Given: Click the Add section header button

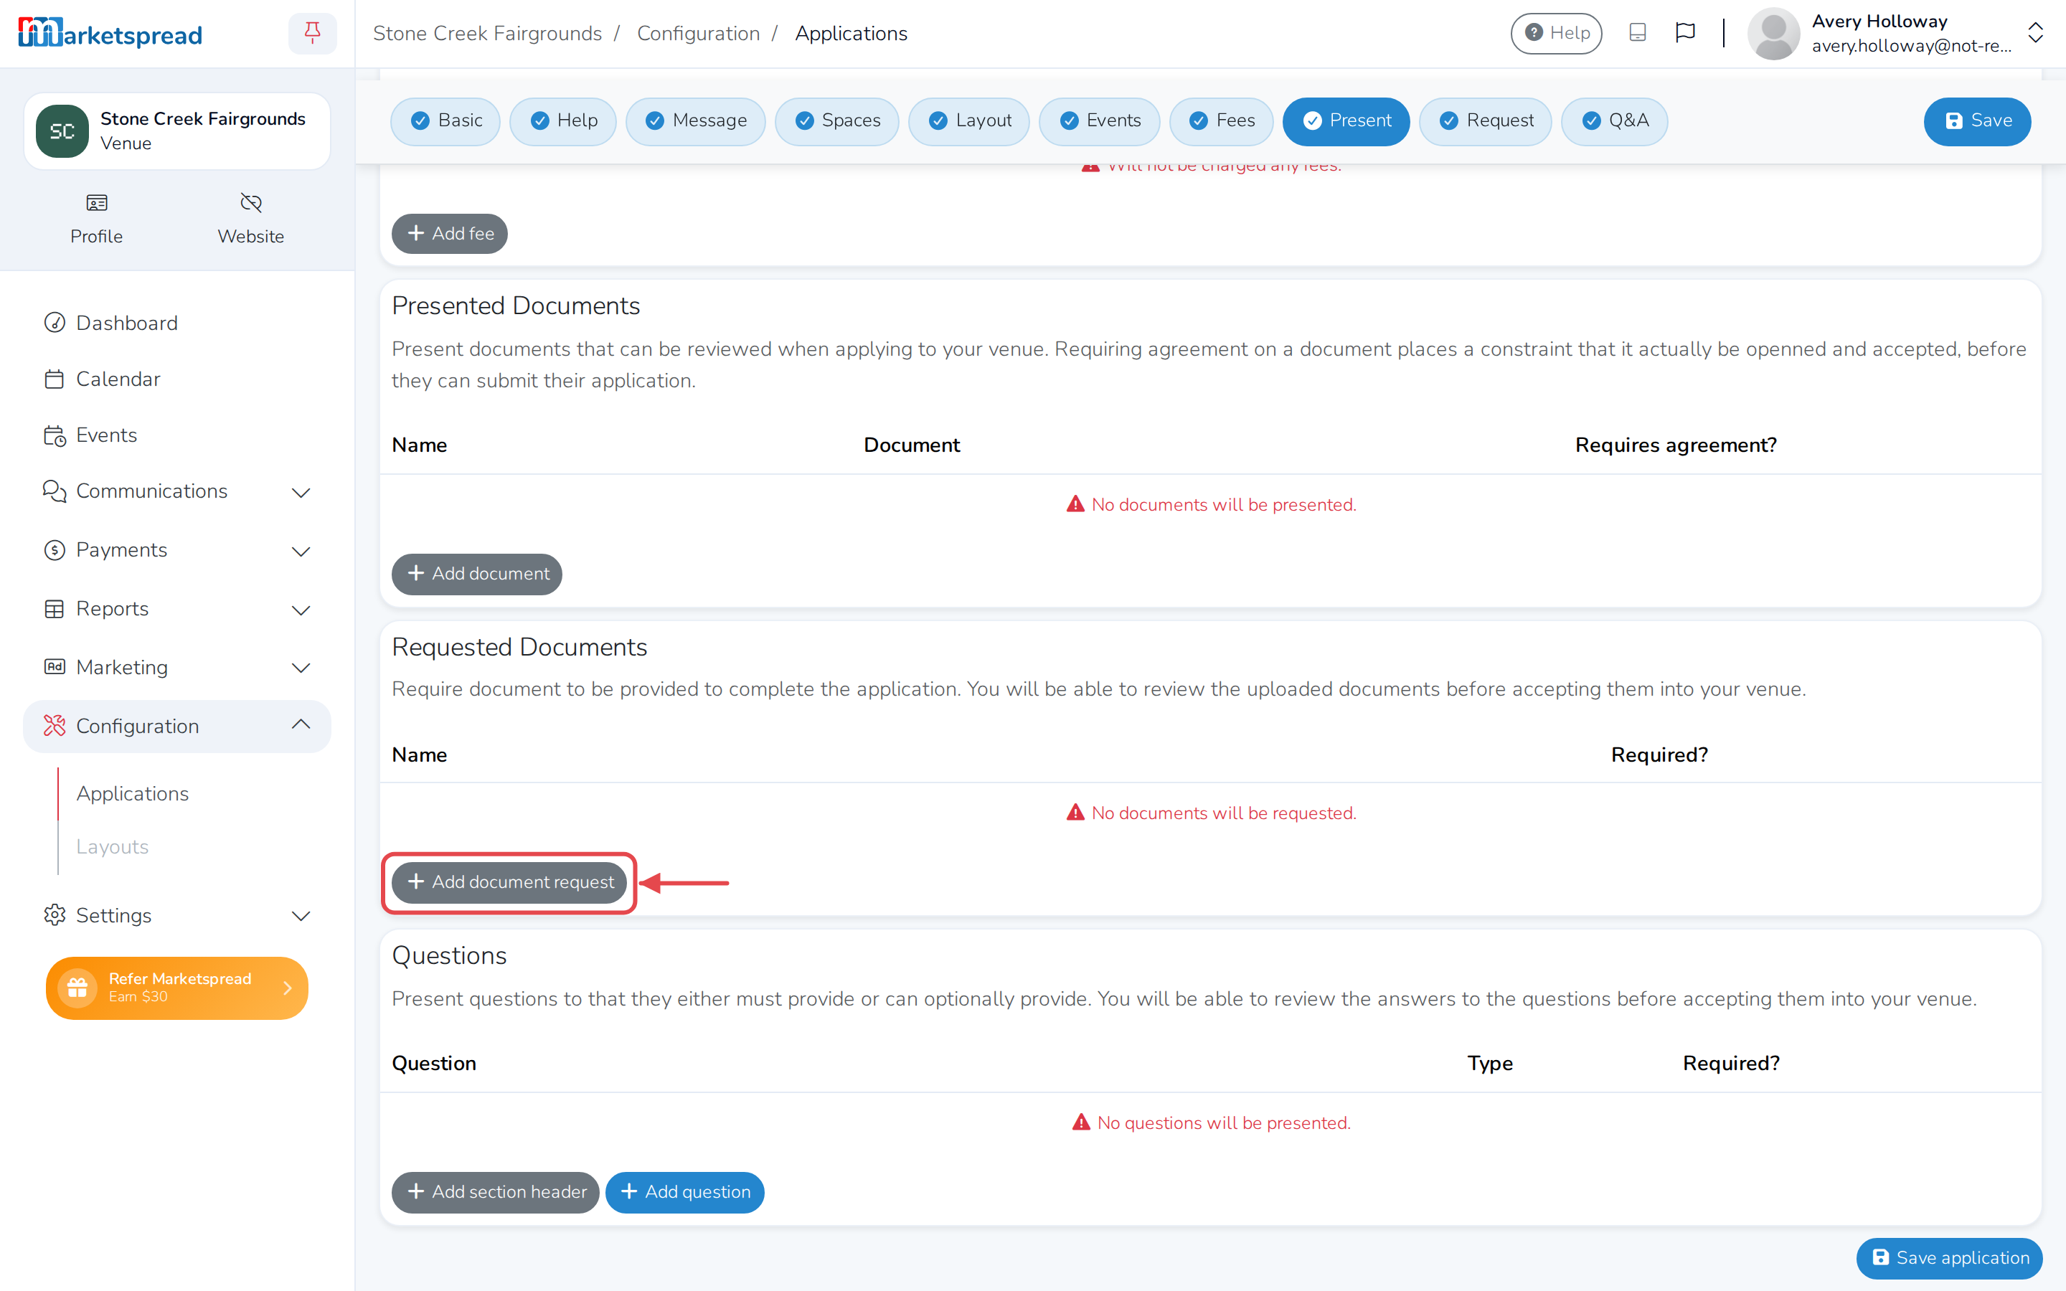Looking at the screenshot, I should pyautogui.click(x=496, y=1192).
